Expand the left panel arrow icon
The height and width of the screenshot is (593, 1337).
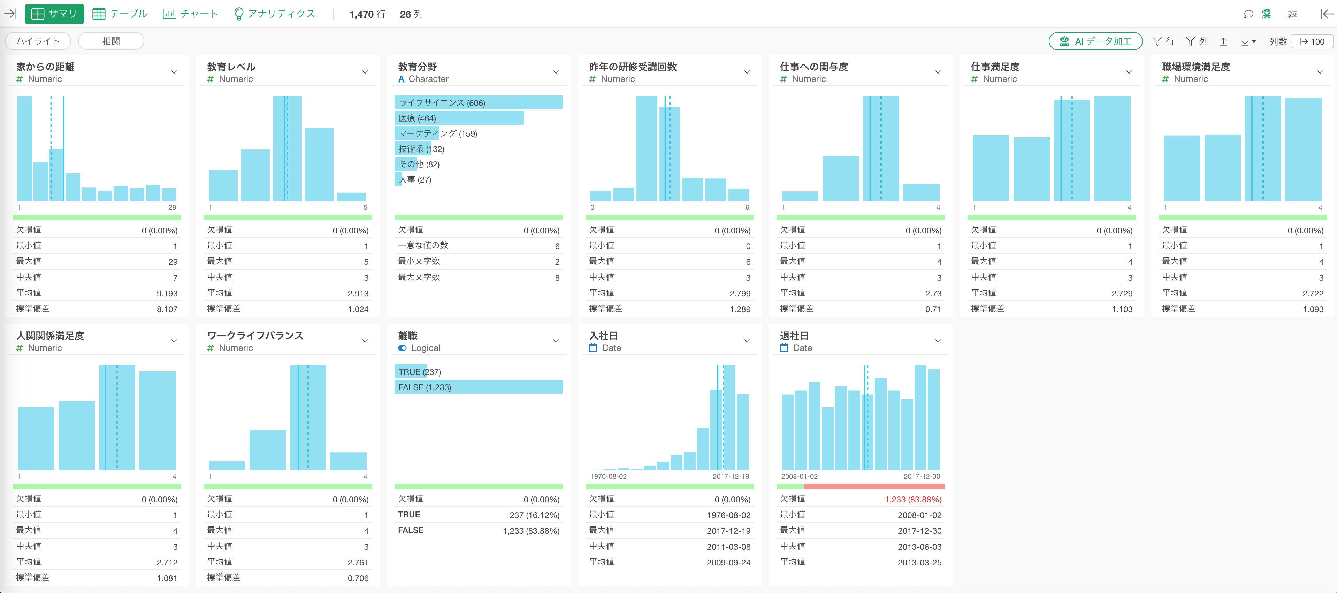point(10,14)
